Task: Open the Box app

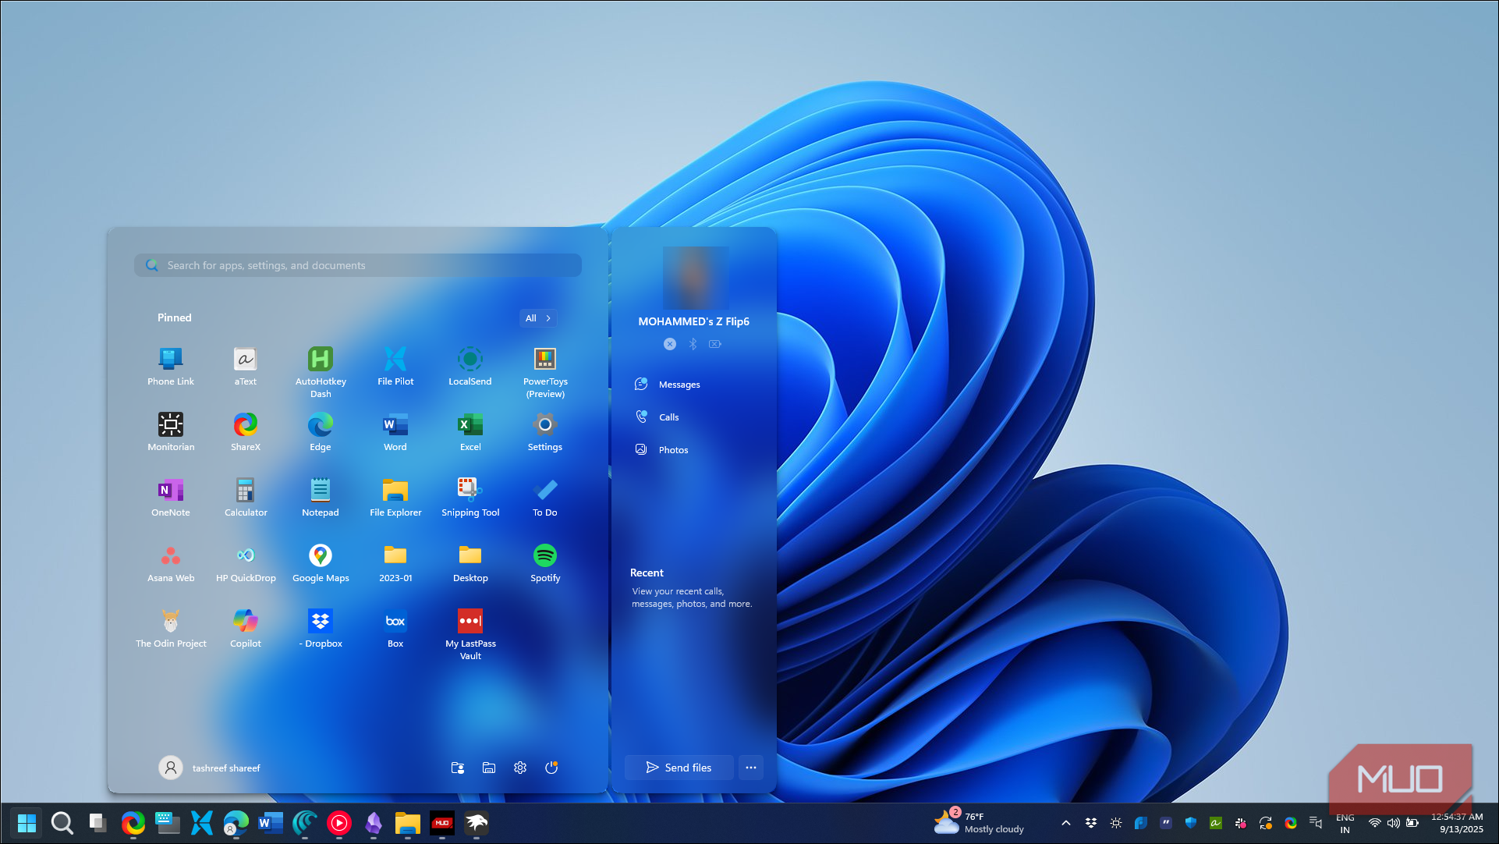Action: tap(395, 629)
